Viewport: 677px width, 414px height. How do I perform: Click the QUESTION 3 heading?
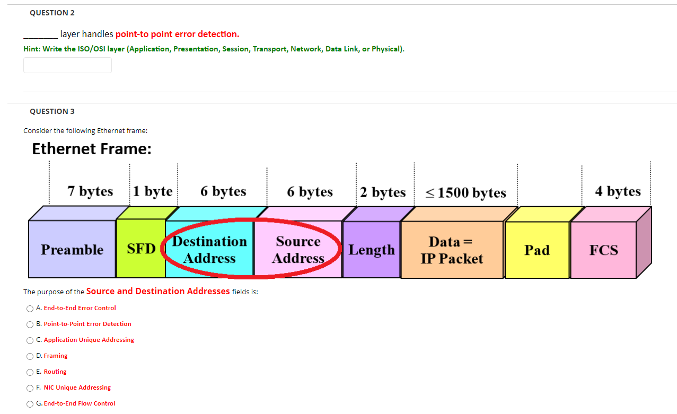pyautogui.click(x=52, y=111)
